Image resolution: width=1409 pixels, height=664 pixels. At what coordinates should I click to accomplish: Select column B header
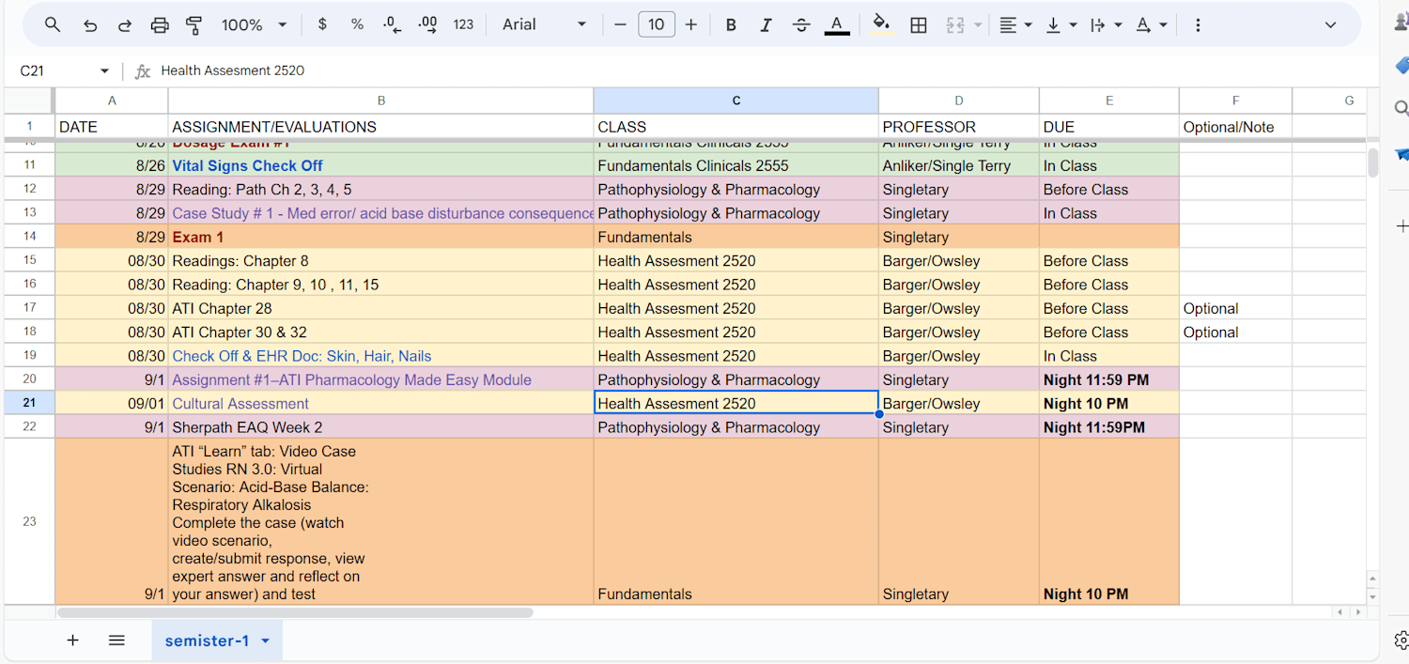pyautogui.click(x=381, y=100)
